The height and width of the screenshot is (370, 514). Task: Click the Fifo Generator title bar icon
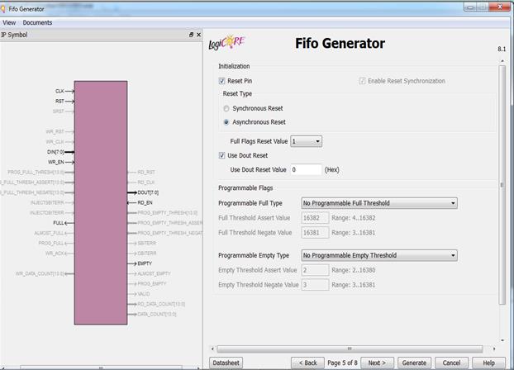(3, 9)
